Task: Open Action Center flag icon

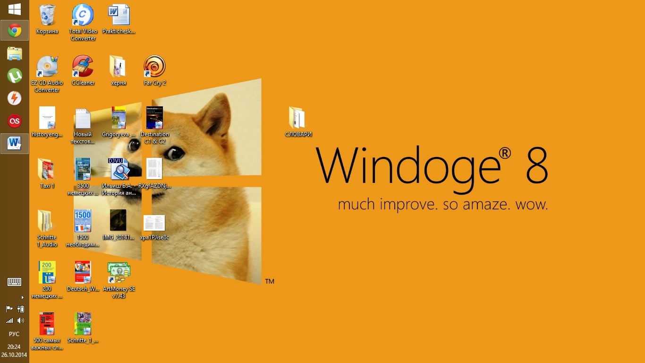Action: [9, 309]
